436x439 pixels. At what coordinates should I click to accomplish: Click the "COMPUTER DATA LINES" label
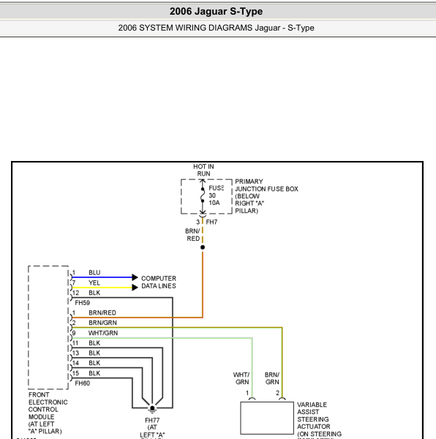coord(159,282)
